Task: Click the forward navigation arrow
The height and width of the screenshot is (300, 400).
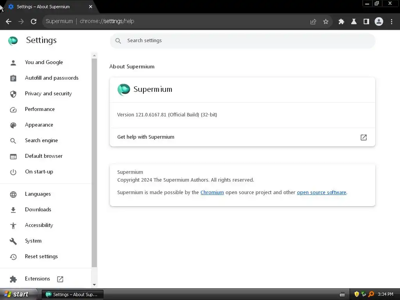Action: tap(21, 21)
